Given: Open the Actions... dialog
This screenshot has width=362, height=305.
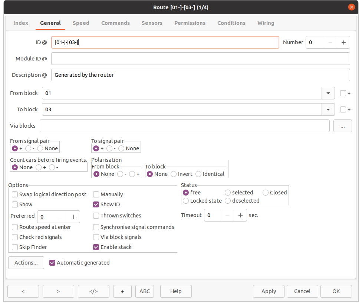Looking at the screenshot, I should tap(26, 263).
